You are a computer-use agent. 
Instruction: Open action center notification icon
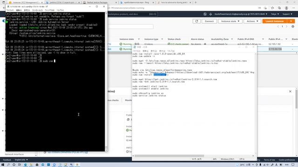[x=293, y=165]
